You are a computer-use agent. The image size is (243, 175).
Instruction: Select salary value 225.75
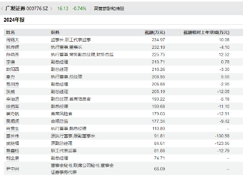pos(158,54)
